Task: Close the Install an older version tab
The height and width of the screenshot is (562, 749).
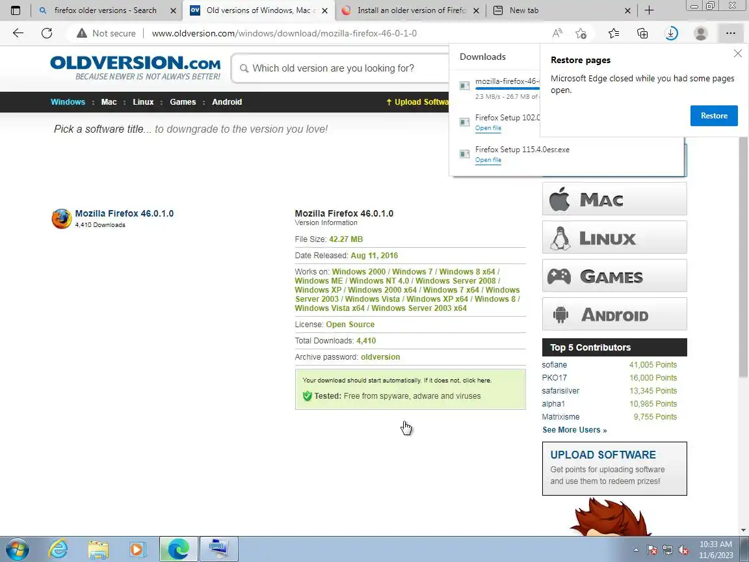Action: coord(476,10)
